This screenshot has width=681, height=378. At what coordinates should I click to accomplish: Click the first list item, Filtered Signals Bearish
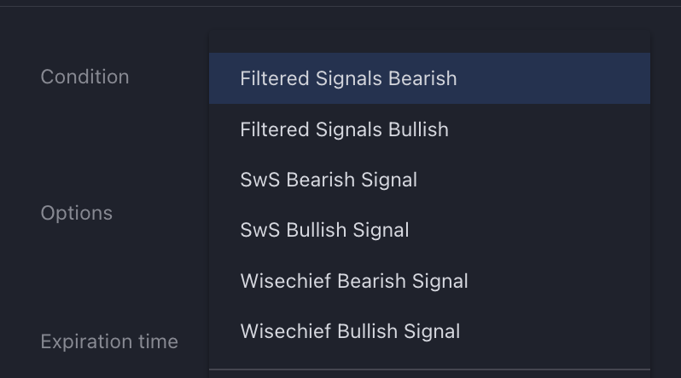348,78
